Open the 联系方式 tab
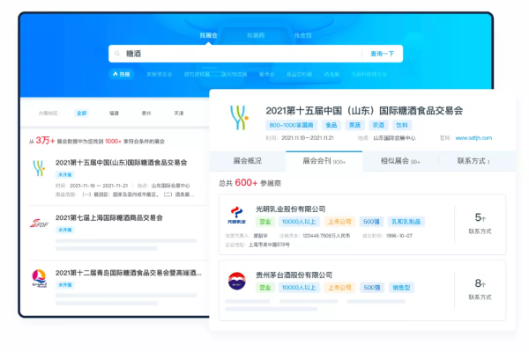 tap(473, 161)
